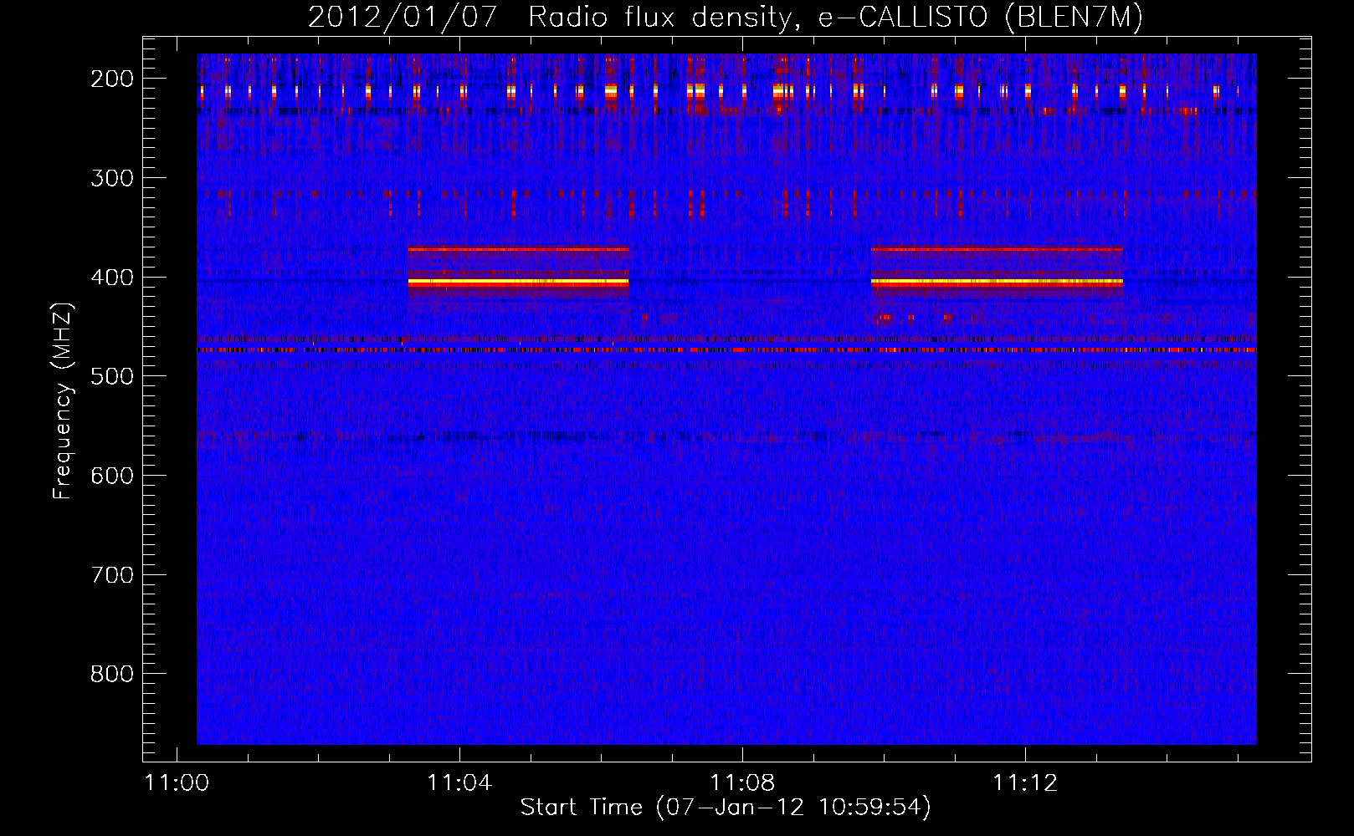Click the continuous red line near 475 MHz

pos(726,350)
